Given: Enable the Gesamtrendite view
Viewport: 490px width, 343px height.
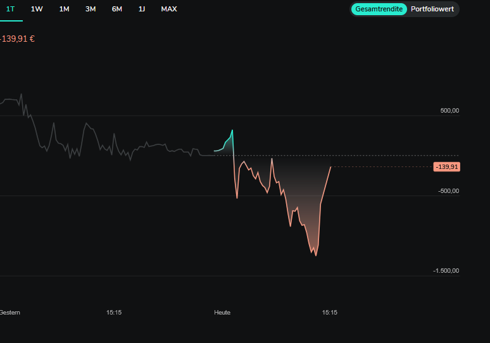Looking at the screenshot, I should pyautogui.click(x=379, y=9).
